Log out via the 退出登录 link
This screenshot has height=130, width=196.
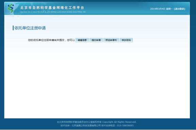(180, 9)
